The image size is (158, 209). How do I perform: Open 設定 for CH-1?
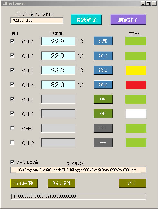pyautogui.click(x=103, y=41)
